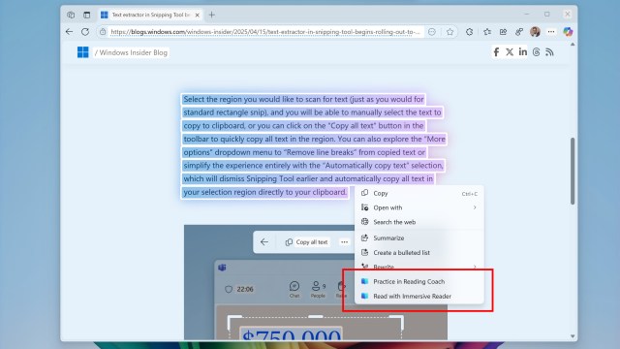Choose Summarize from the context menu

(x=419, y=238)
